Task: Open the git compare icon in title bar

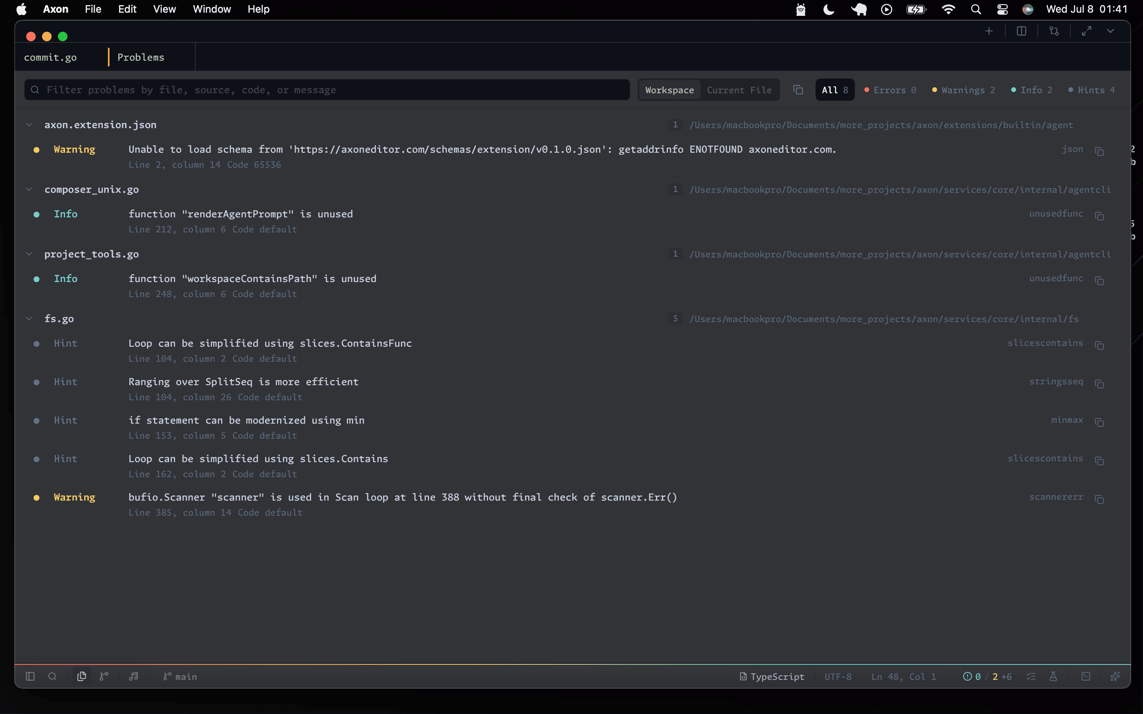Action: [x=1054, y=31]
